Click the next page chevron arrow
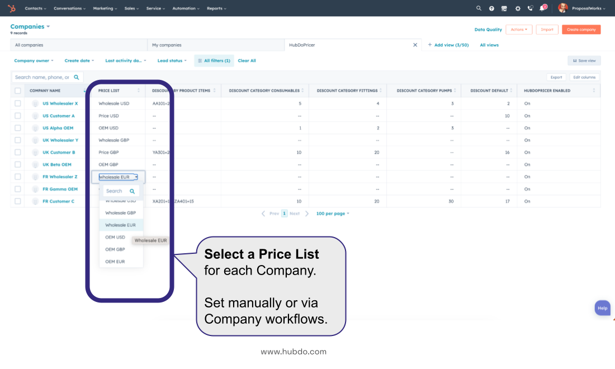Image resolution: width=615 pixels, height=369 pixels. click(x=307, y=214)
